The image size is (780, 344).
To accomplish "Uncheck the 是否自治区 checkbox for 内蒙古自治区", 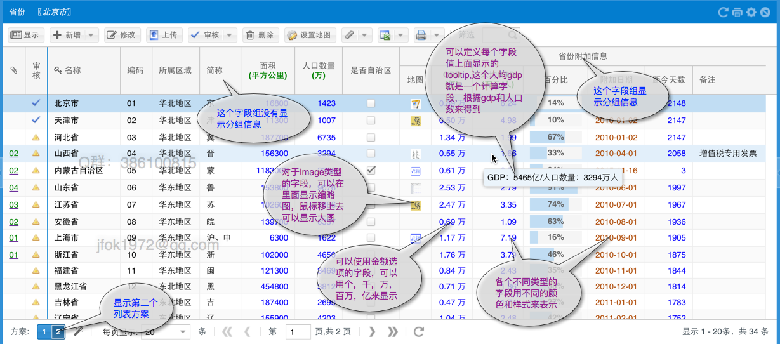I will pyautogui.click(x=371, y=170).
